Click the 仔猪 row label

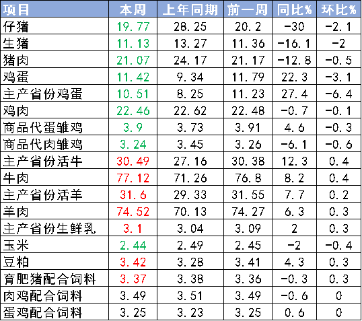(x=16, y=26)
